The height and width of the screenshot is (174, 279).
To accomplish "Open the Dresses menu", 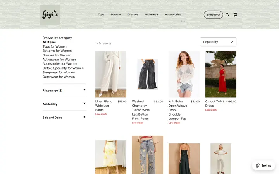I will (133, 15).
